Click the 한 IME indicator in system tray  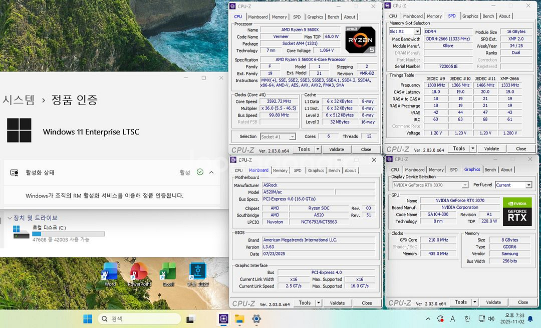point(466,318)
